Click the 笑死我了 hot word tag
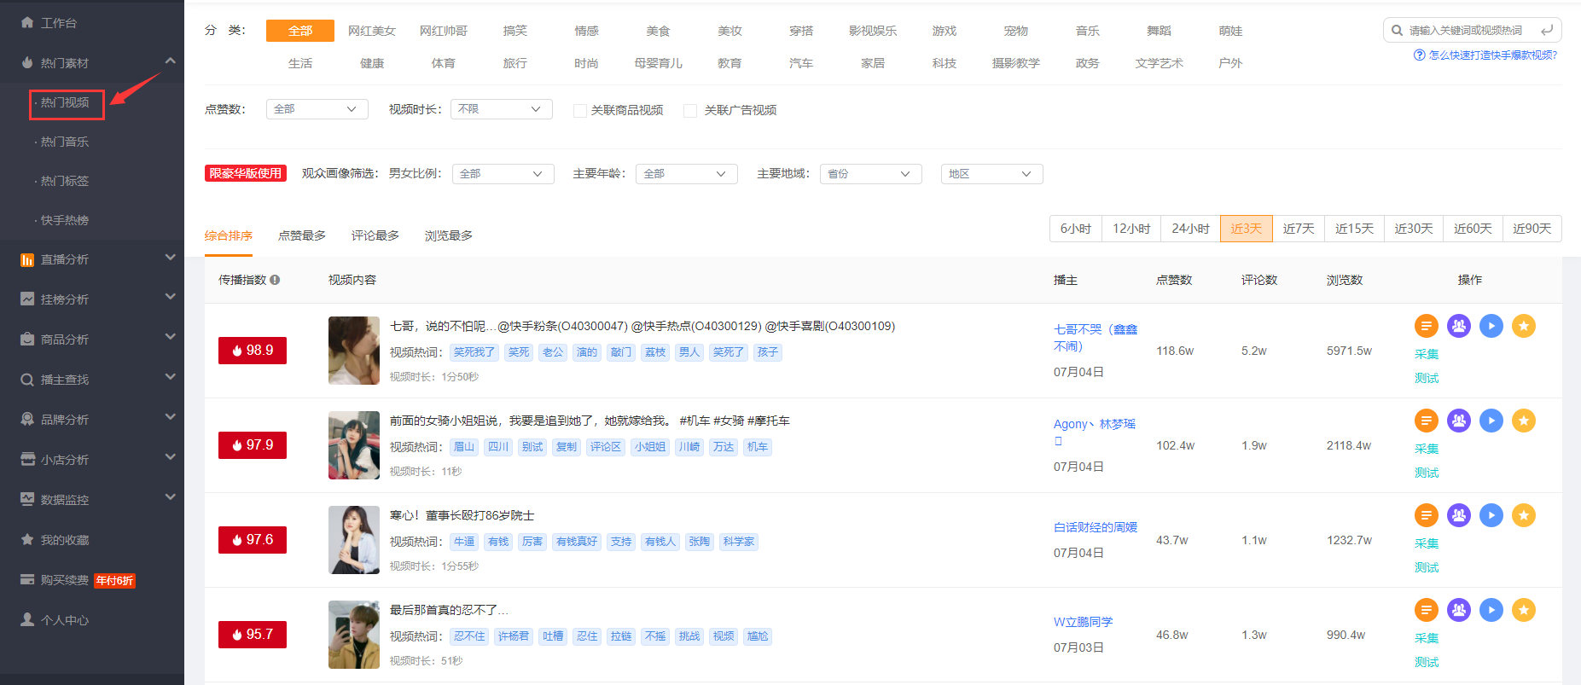The width and height of the screenshot is (1581, 685). [x=474, y=352]
